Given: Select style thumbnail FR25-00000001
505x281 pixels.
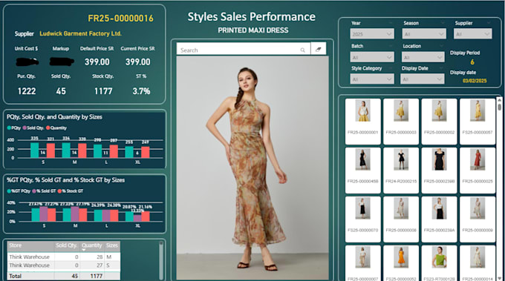Looking at the screenshot, I should tap(362, 121).
